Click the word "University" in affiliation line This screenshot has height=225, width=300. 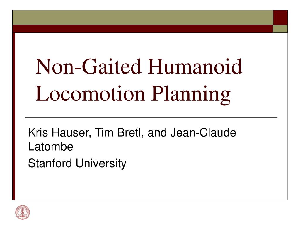point(101,164)
